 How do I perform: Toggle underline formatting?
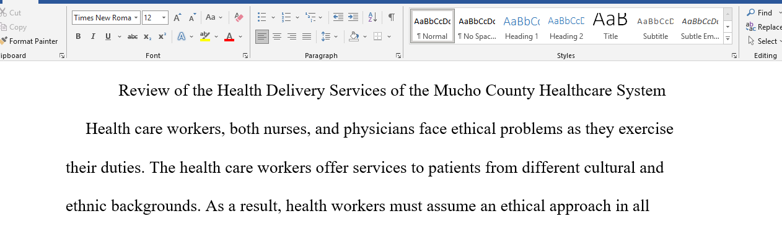(x=108, y=36)
